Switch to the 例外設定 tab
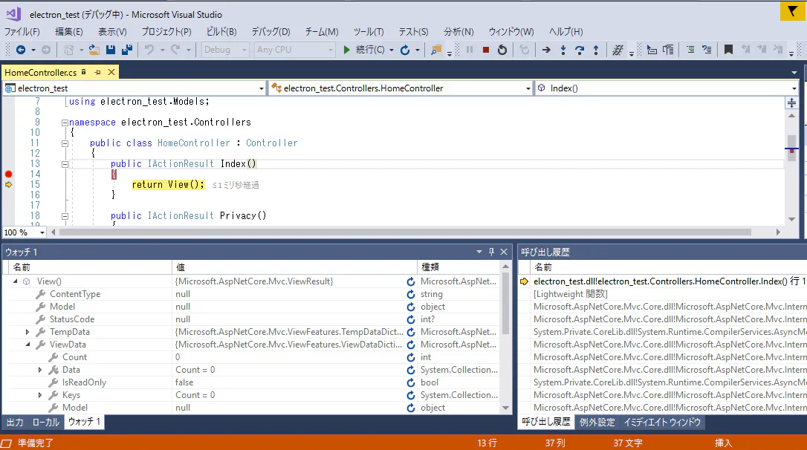Viewport: 807px width, 450px height. (x=597, y=423)
